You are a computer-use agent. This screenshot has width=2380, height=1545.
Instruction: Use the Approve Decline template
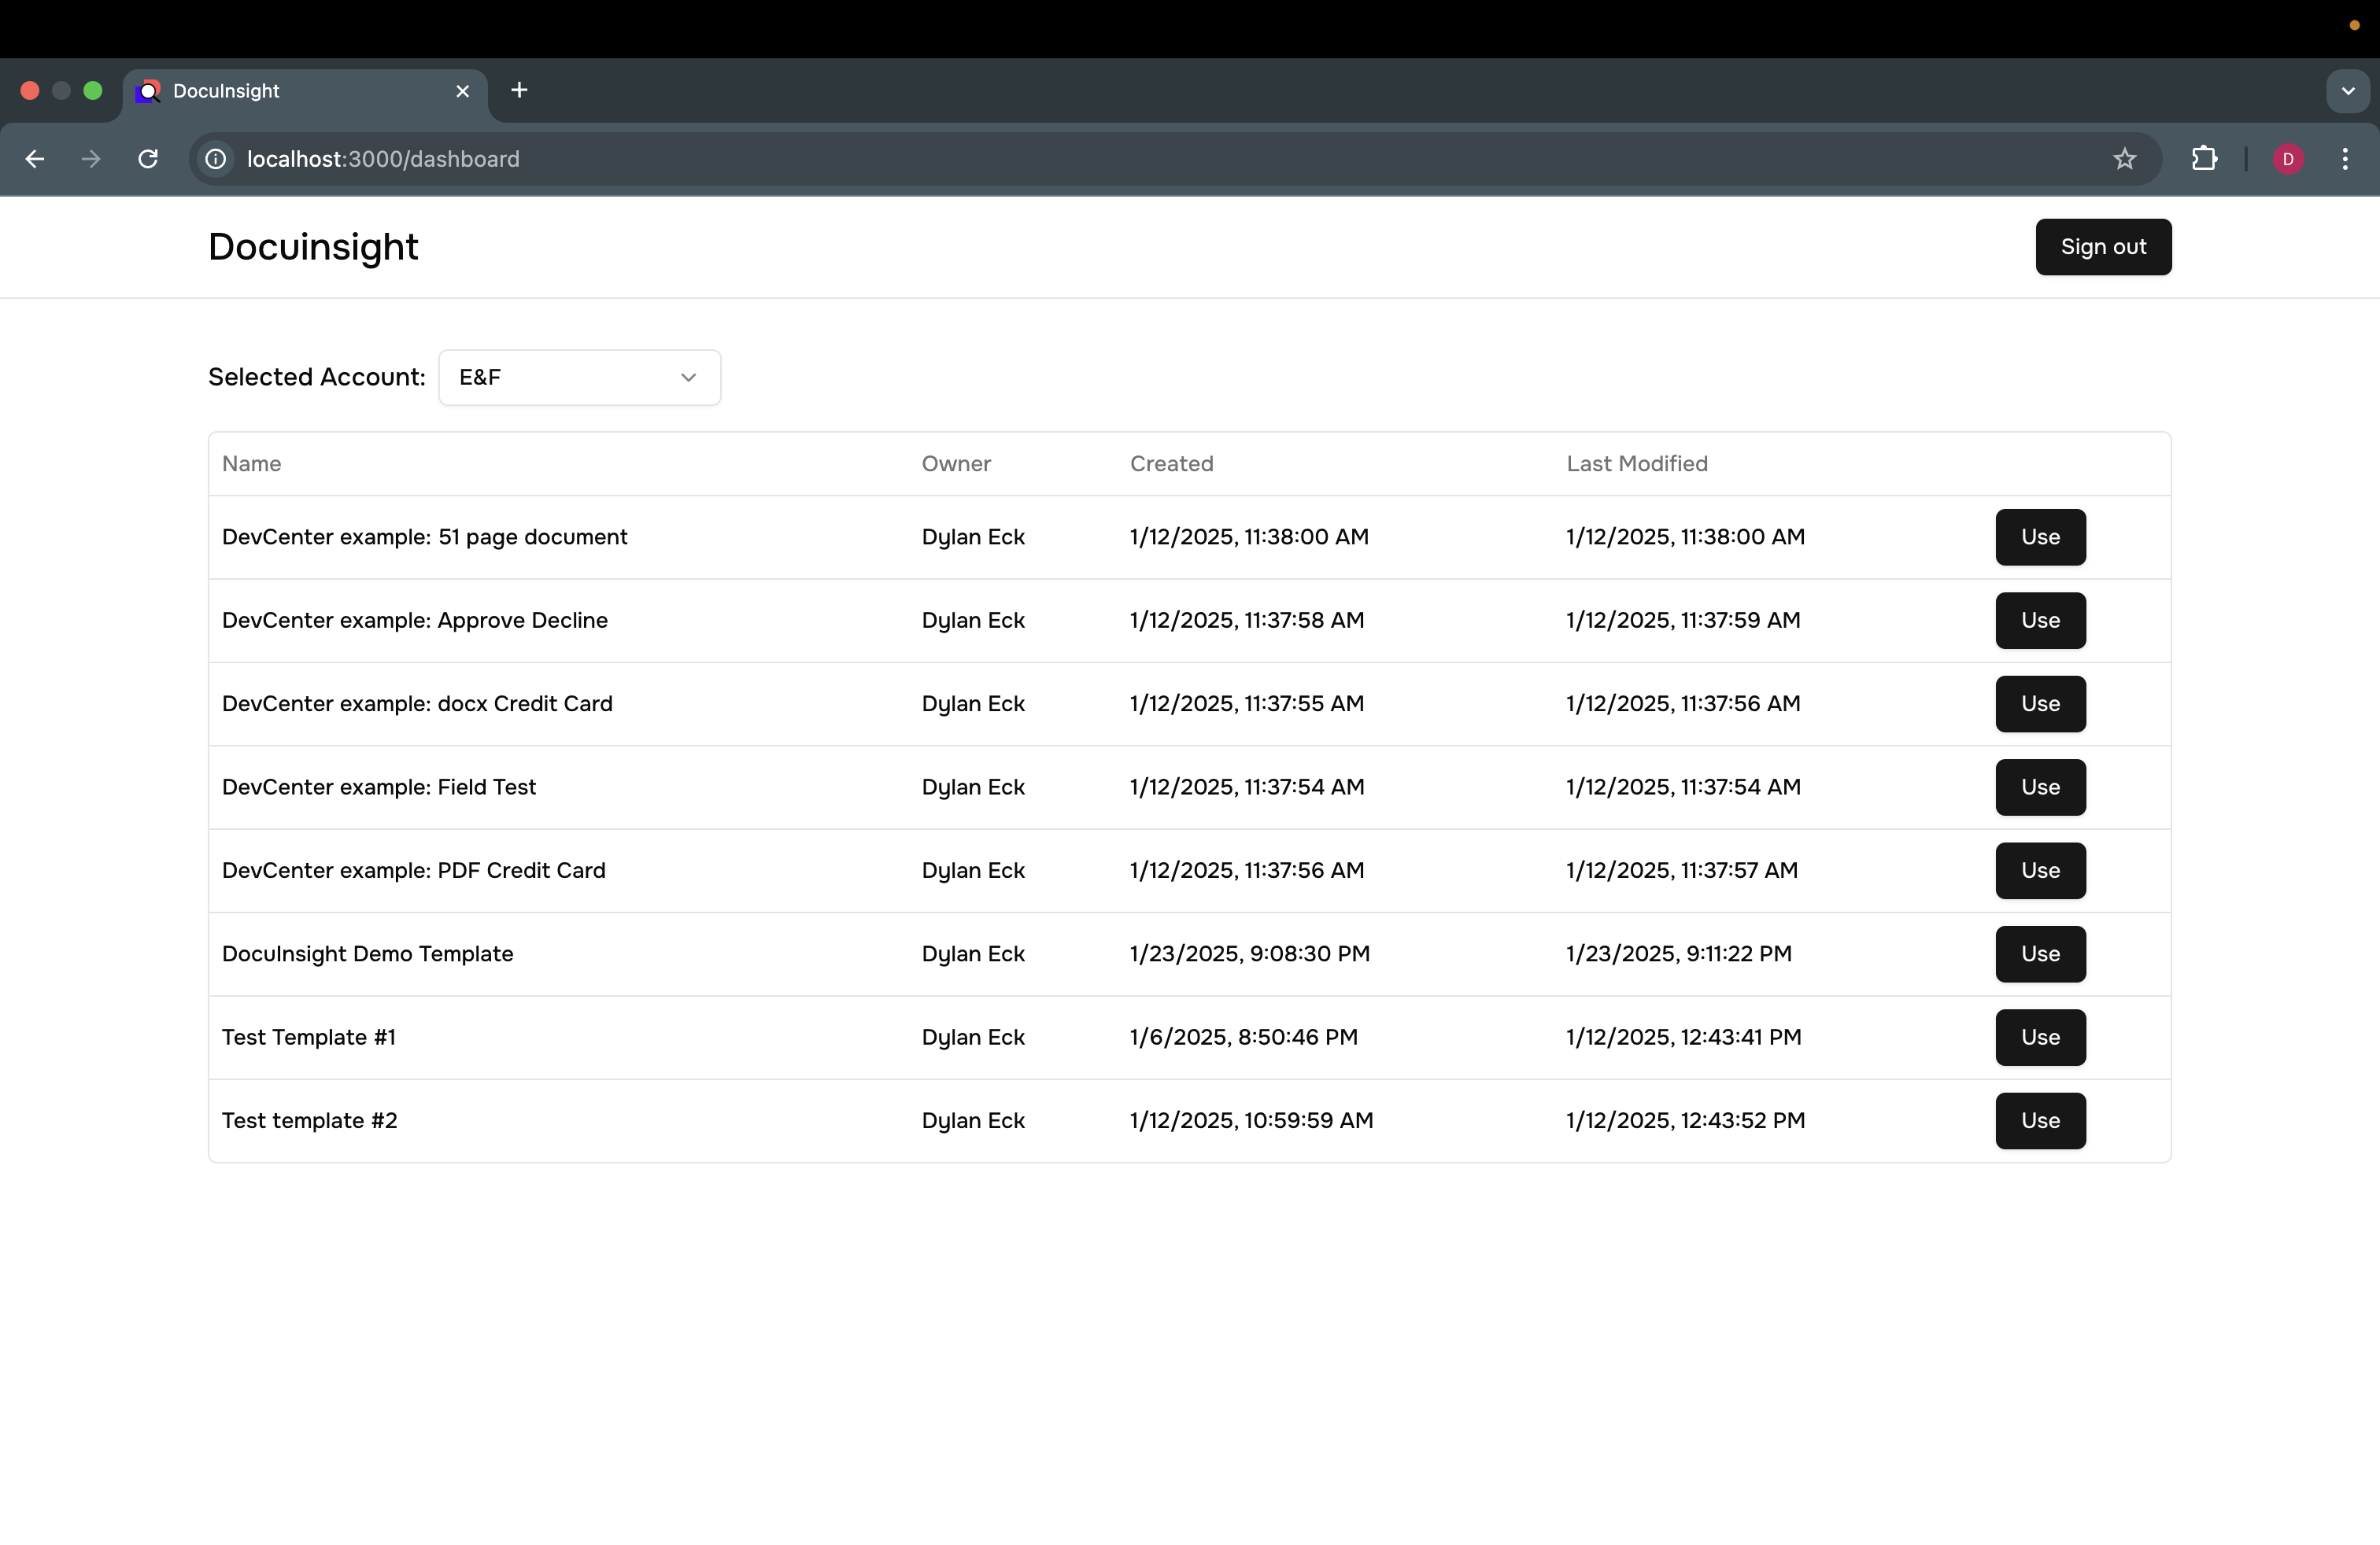[2039, 621]
